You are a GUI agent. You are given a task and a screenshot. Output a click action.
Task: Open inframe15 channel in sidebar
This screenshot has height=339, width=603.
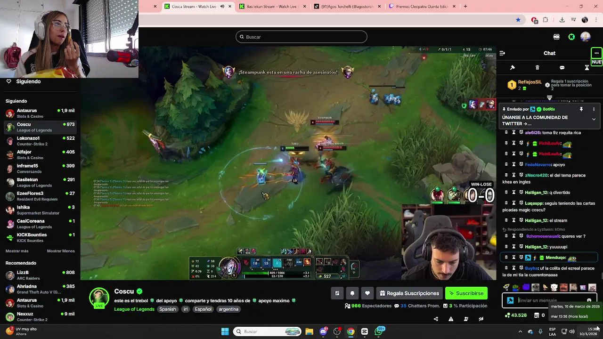(40, 169)
